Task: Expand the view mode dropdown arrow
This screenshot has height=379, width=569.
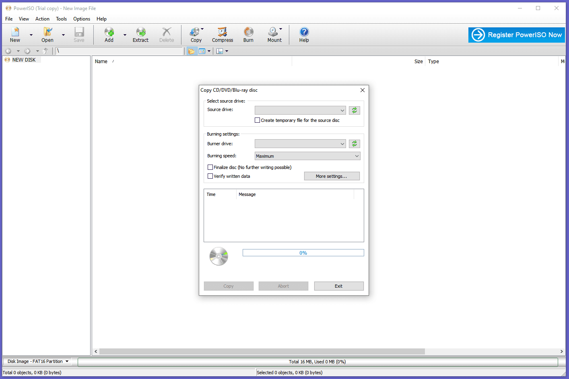Action: [209, 51]
